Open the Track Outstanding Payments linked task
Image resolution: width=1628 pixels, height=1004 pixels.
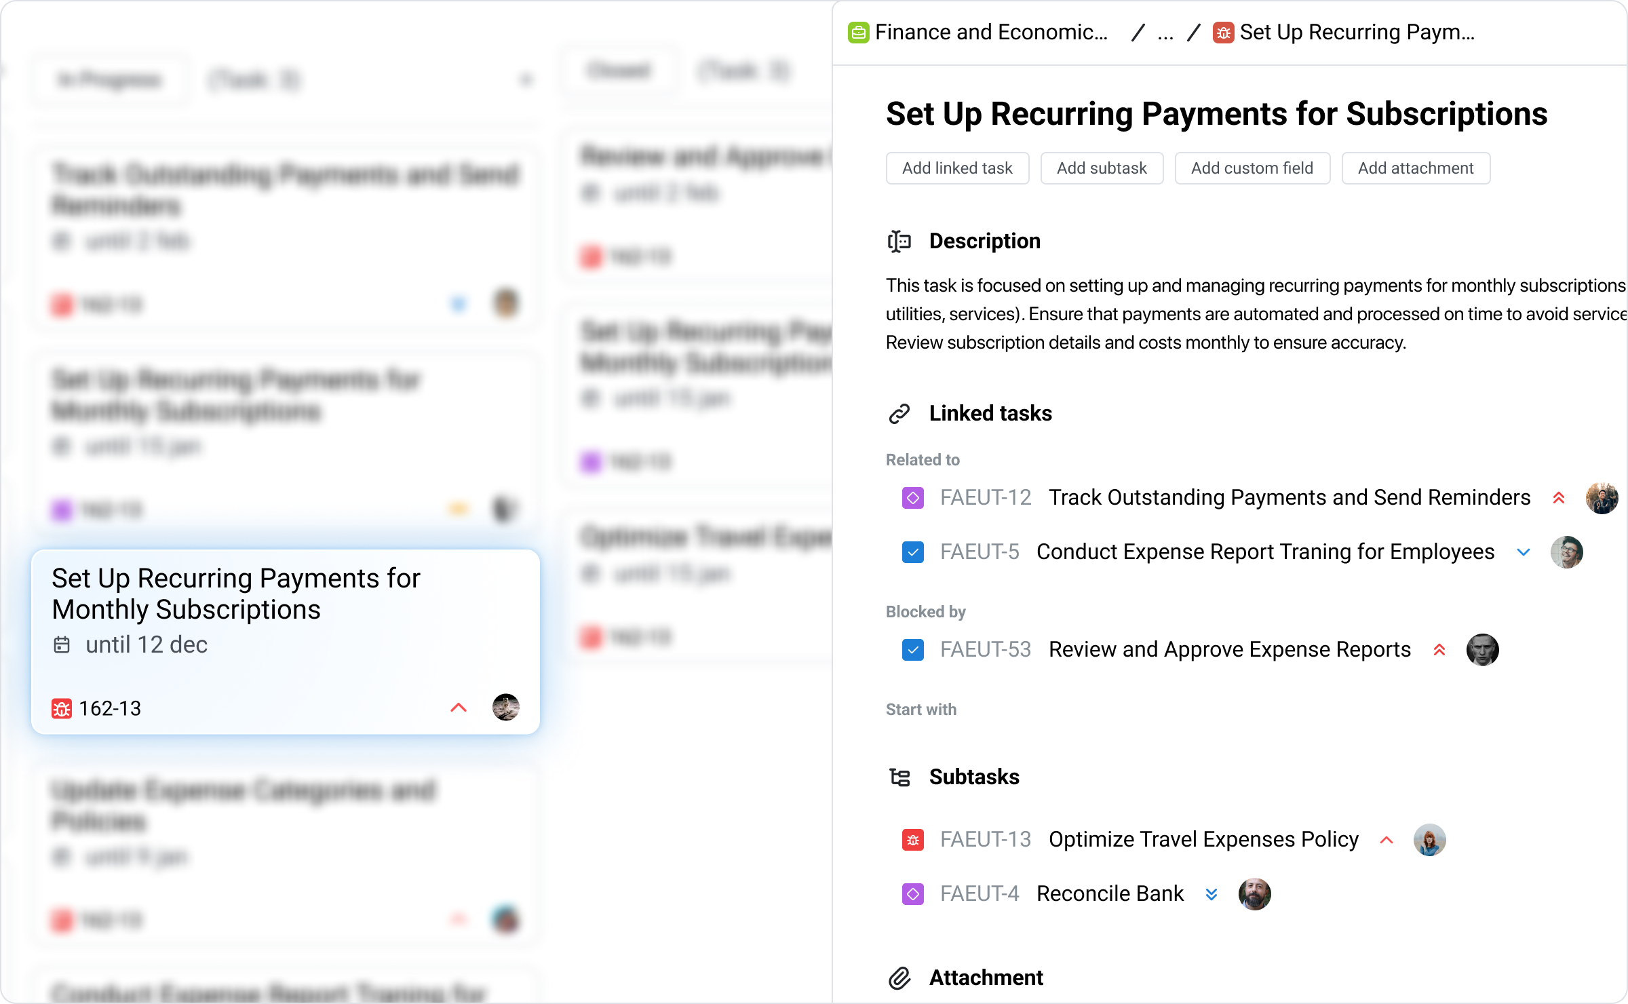[1289, 498]
